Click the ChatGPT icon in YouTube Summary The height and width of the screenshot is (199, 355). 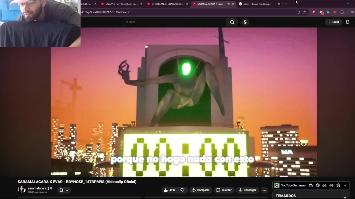pyautogui.click(x=318, y=185)
